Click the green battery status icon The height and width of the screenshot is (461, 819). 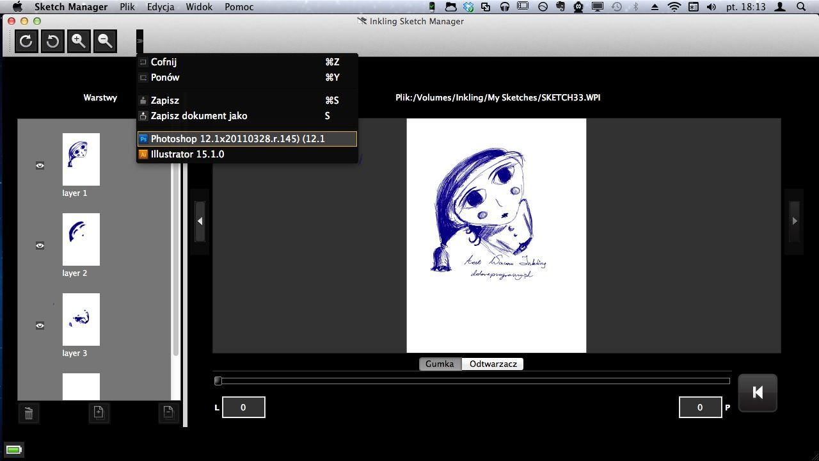tap(13, 450)
